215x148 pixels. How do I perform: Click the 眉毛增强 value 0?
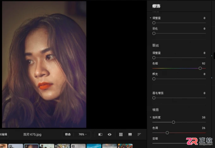pyautogui.click(x=205, y=93)
